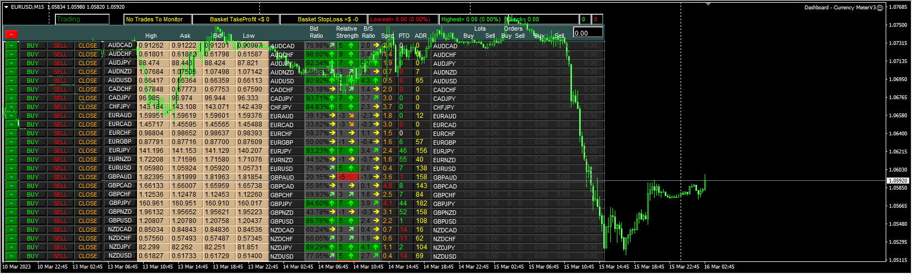
Task: Open the EURUSD,M15 chart dropdown arrow
Action: point(6,7)
